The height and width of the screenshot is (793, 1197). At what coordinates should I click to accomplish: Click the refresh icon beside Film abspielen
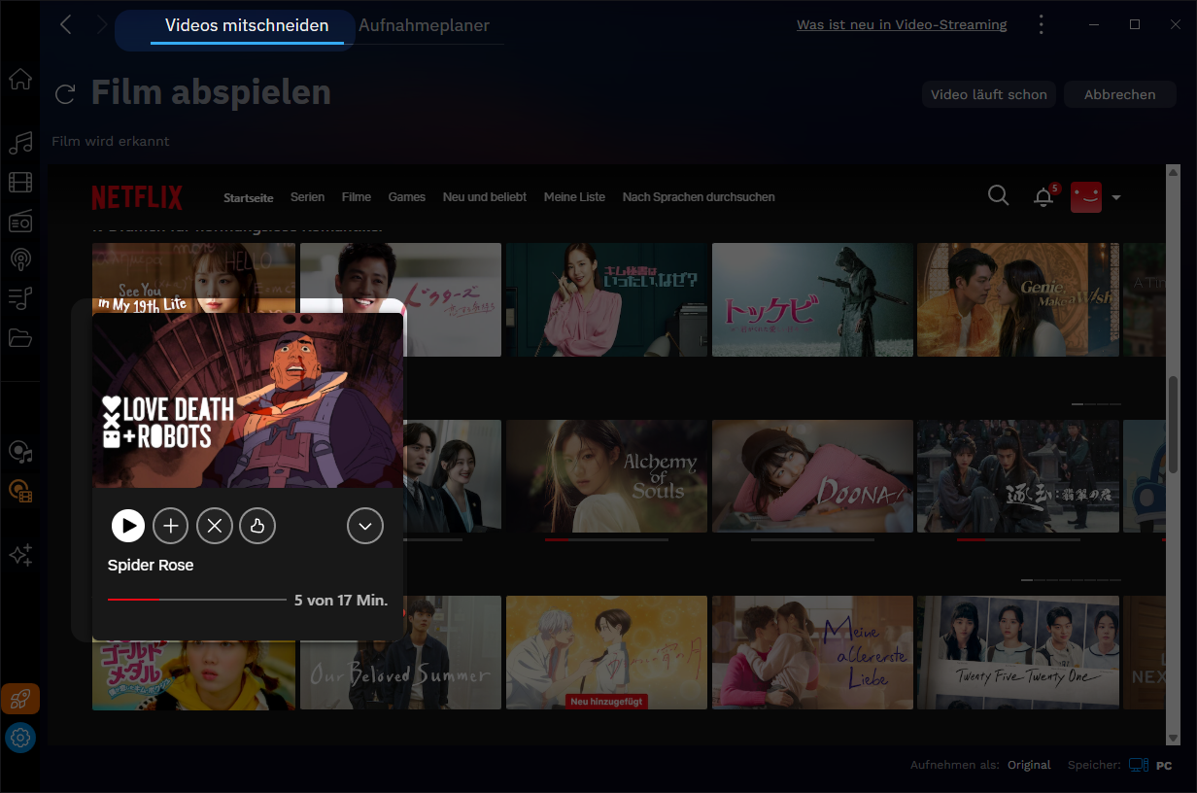point(65,94)
